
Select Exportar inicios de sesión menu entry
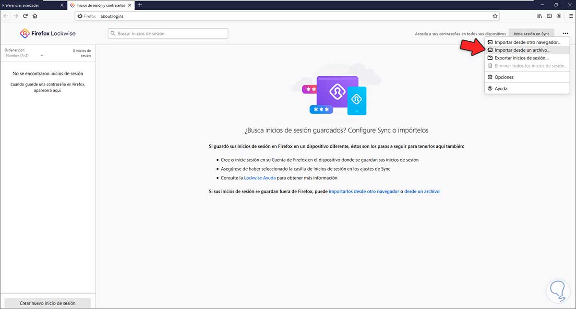pos(528,58)
